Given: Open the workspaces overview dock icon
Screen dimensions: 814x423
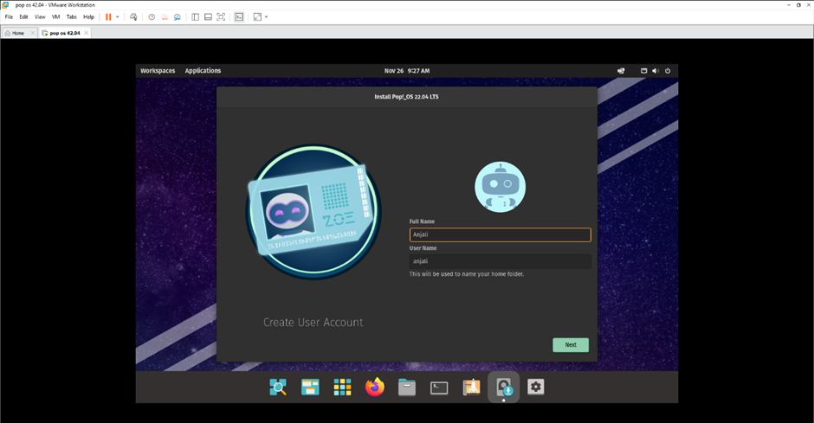Looking at the screenshot, I should point(310,388).
